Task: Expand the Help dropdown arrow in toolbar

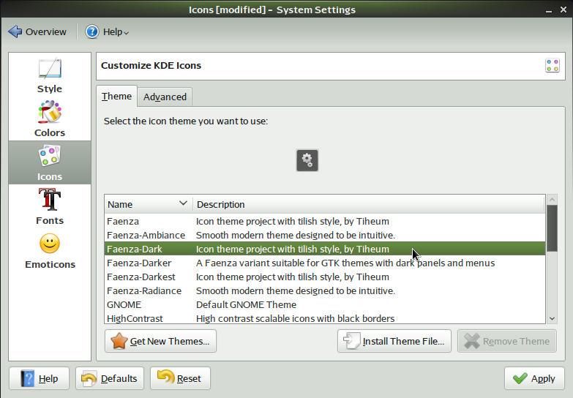Action: [126, 33]
